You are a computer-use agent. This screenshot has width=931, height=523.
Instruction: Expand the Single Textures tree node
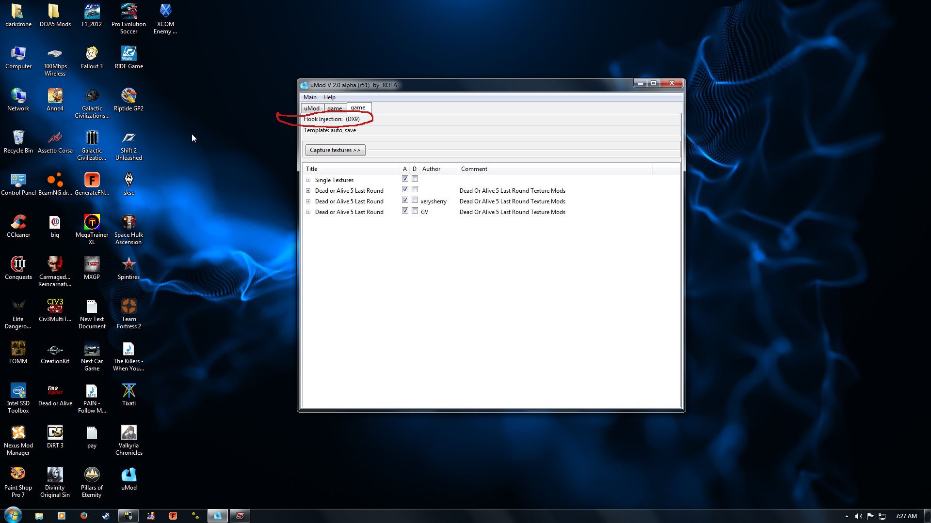point(308,180)
